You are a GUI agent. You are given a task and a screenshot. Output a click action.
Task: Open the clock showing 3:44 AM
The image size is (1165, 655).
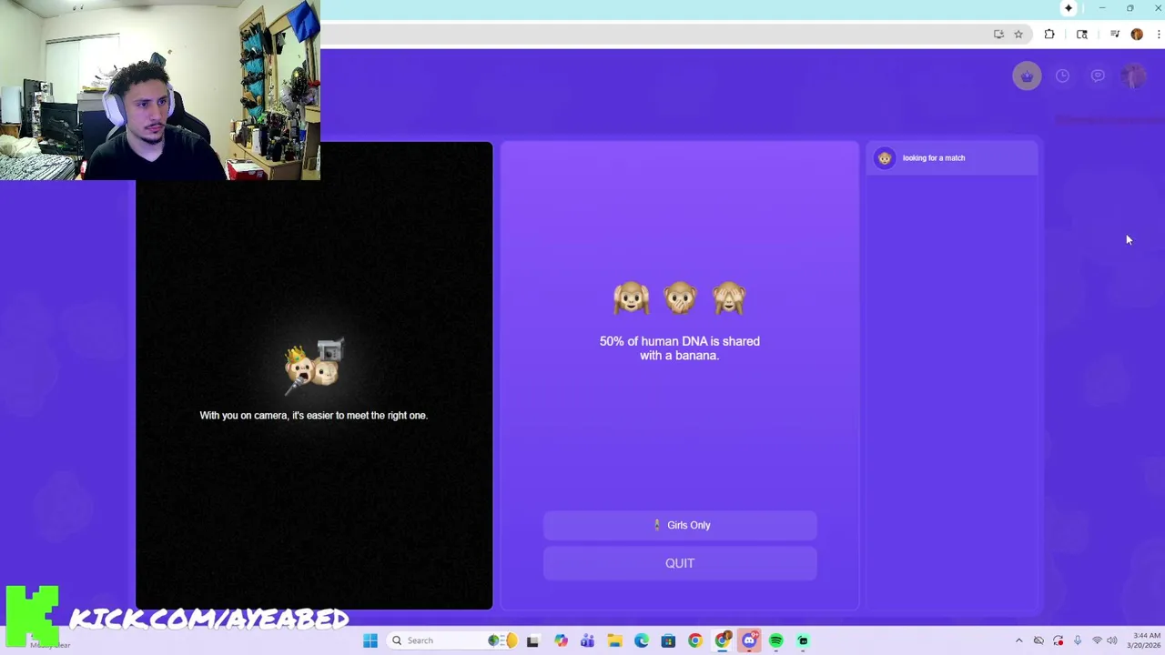1144,640
